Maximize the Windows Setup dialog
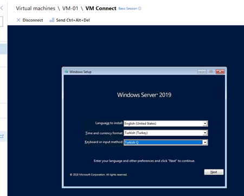244x196 pixels. 211,72
